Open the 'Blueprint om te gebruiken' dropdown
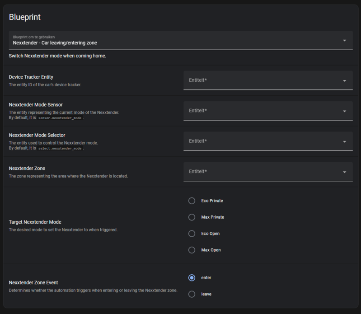361x314 pixels. pos(181,40)
